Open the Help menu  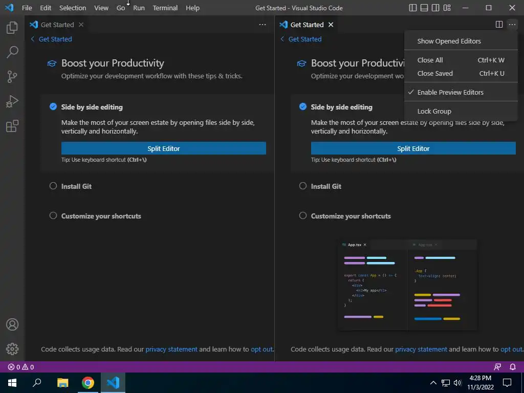pyautogui.click(x=192, y=8)
